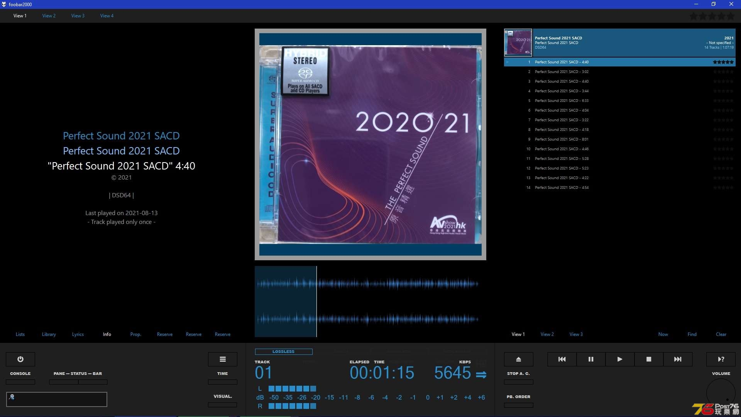Click the elapsed time display 00:01:15
The height and width of the screenshot is (417, 741).
(382, 373)
